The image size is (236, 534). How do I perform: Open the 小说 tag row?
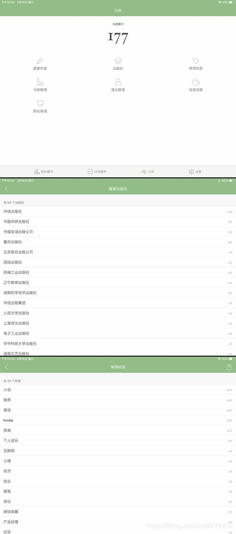click(x=118, y=390)
